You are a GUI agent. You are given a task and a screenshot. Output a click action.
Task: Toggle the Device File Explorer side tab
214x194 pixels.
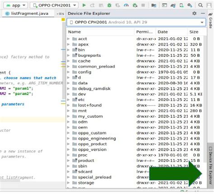[210, 166]
